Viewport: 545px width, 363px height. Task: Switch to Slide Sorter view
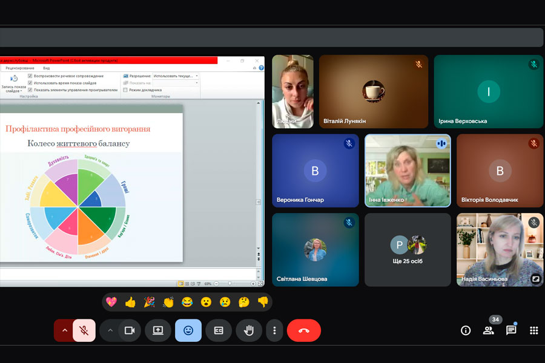[187, 284]
